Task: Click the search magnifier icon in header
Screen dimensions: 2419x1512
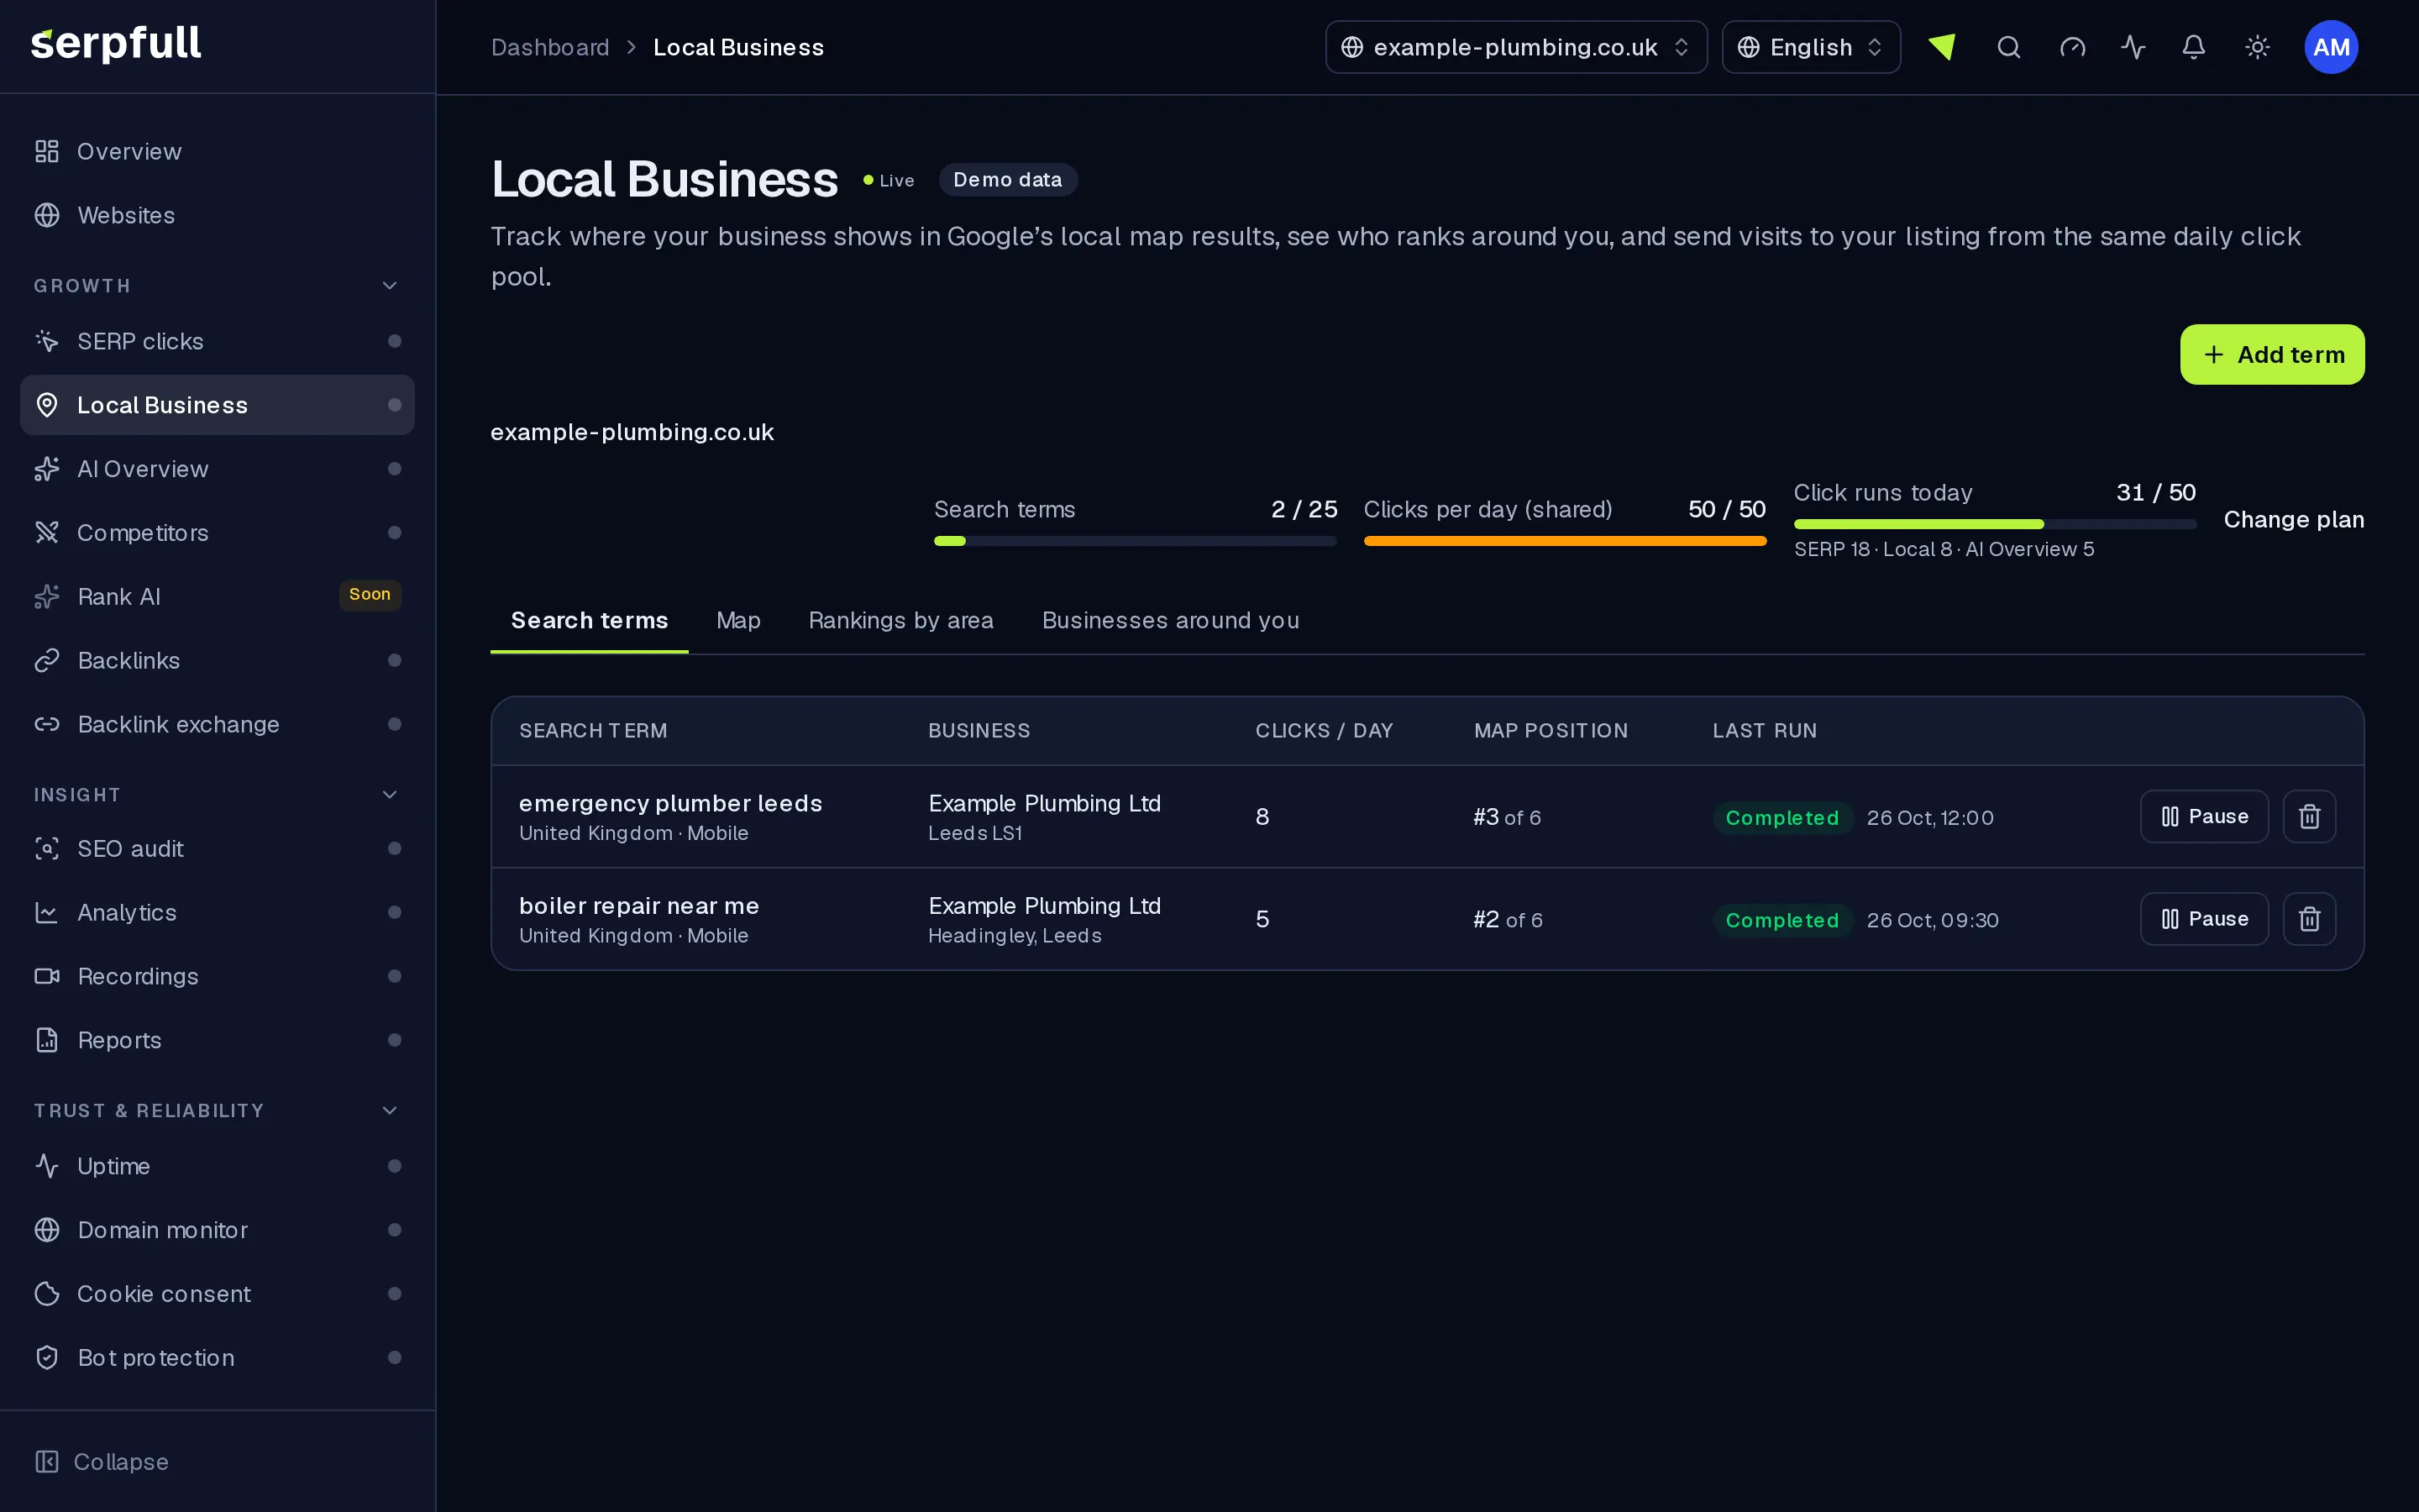Action: pos(2008,47)
